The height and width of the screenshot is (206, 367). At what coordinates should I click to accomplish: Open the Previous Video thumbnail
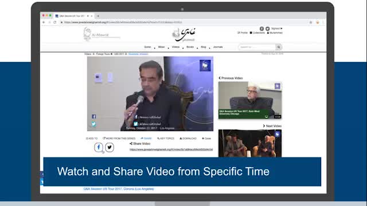pyautogui.click(x=250, y=100)
